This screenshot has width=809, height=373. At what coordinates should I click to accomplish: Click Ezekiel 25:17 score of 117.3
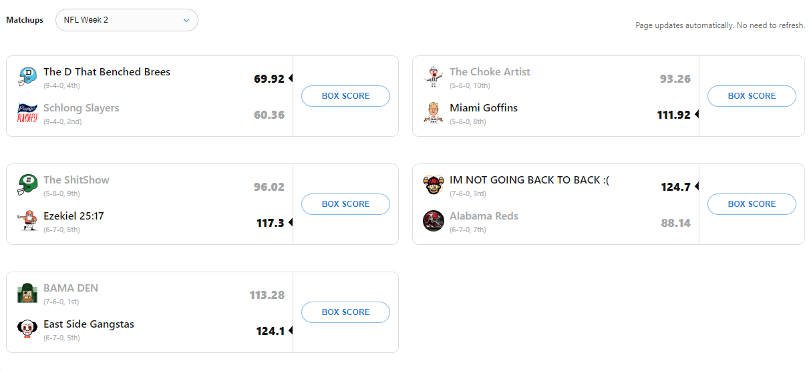[270, 223]
